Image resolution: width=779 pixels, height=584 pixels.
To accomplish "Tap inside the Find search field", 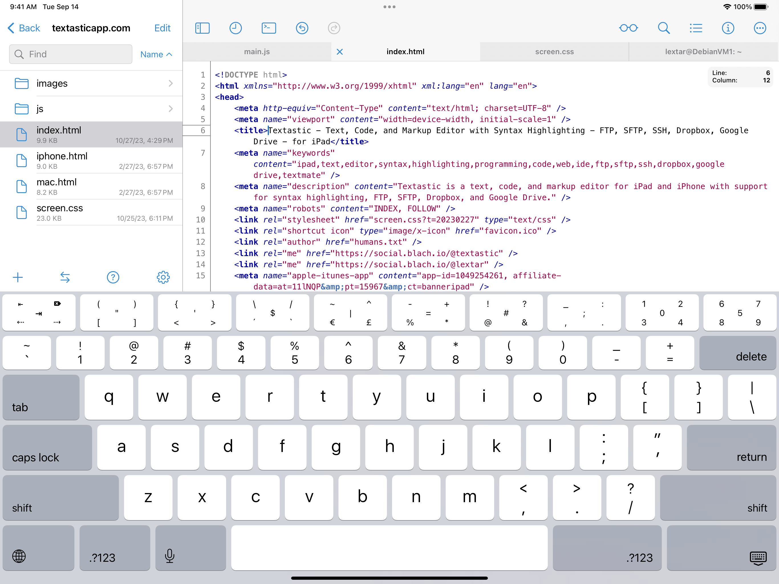I will point(70,54).
